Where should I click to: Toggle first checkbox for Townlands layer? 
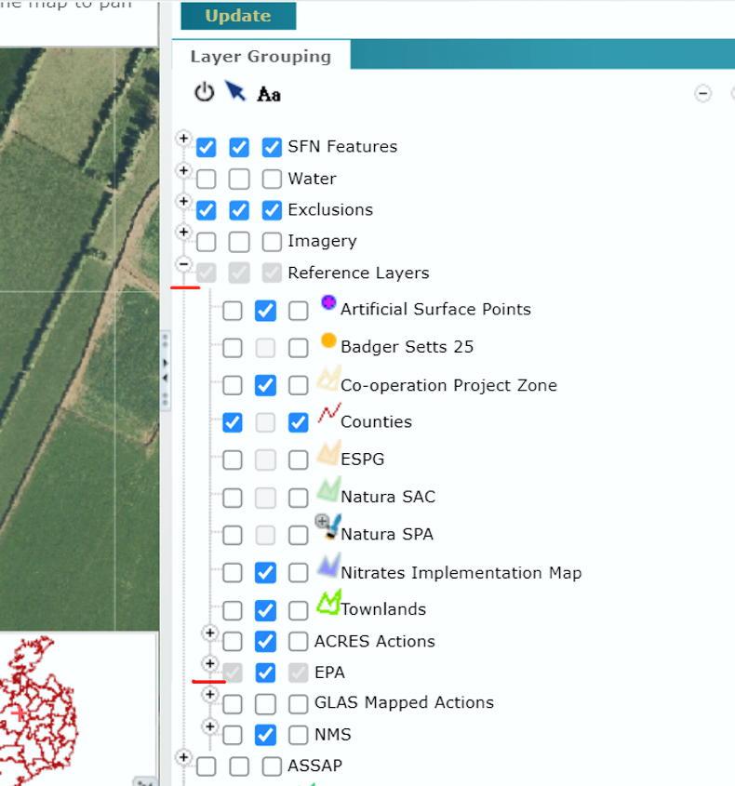[233, 610]
